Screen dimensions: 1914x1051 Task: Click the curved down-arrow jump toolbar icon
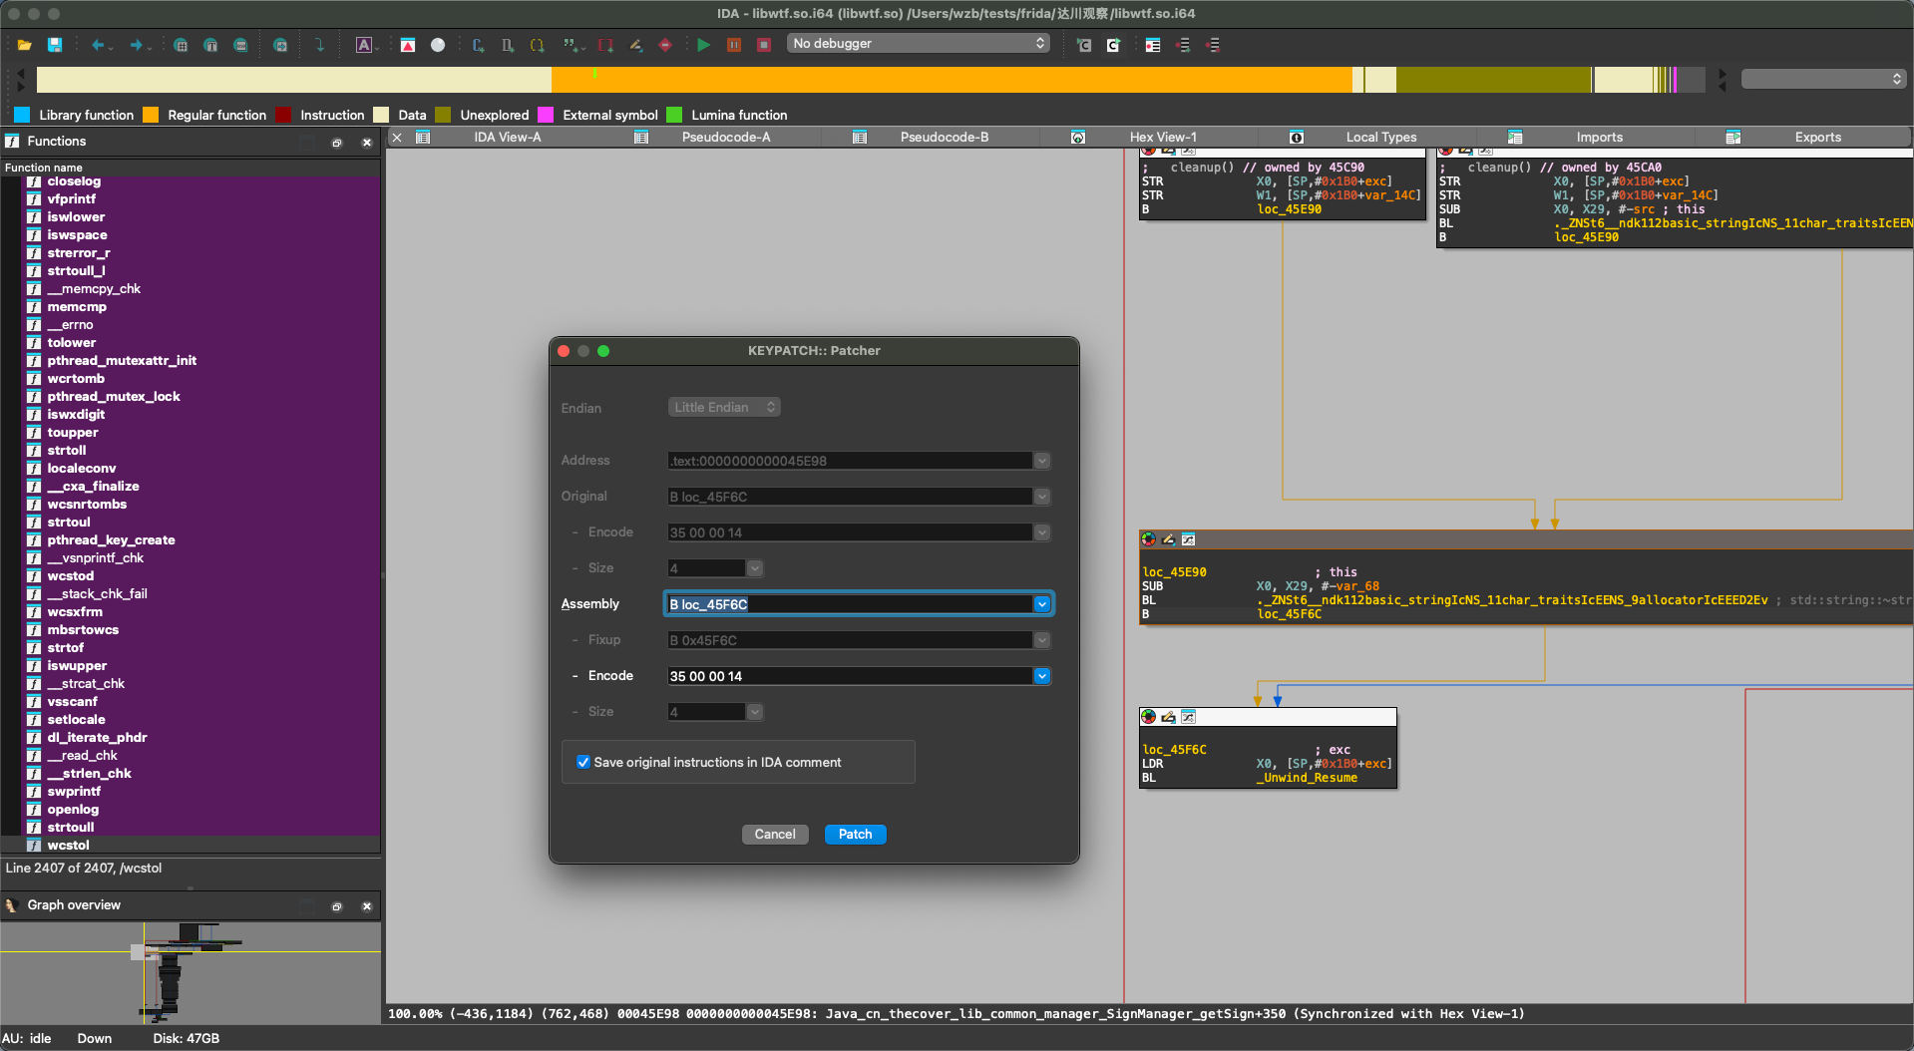coord(319,45)
